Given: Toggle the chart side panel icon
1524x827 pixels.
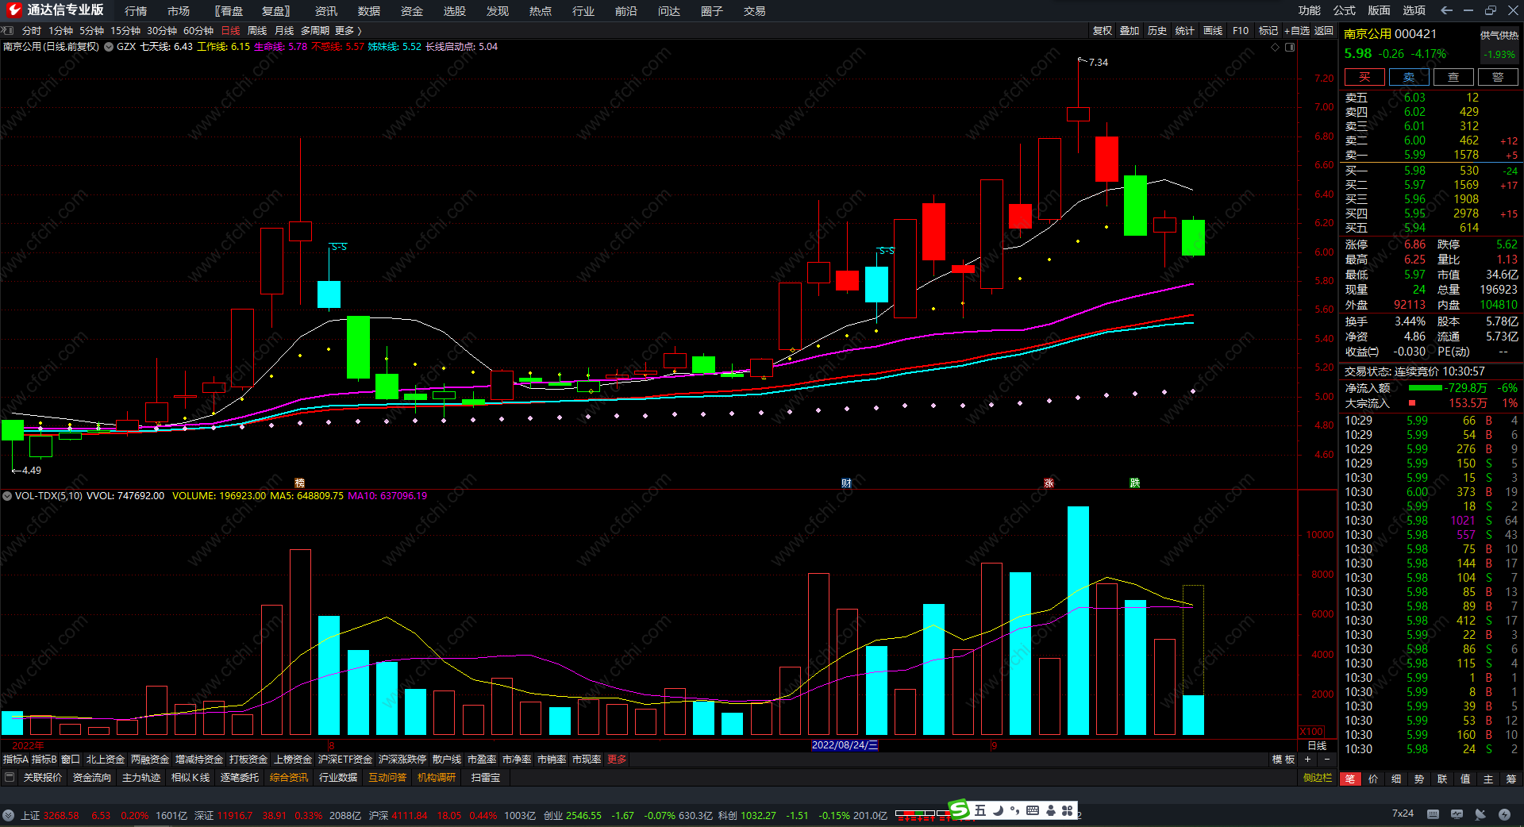Looking at the screenshot, I should [x=1290, y=47].
